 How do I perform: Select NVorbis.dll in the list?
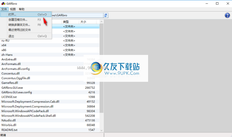point(50,125)
